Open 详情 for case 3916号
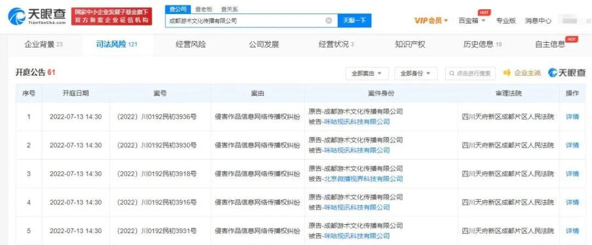592x245 pixels. (572, 202)
